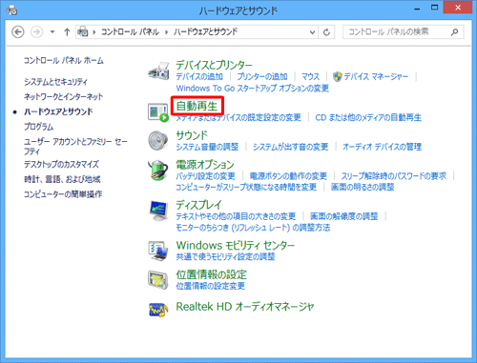Click スリープ解除時のパスワードの要求 link
477x363 pixels.
tap(394, 176)
